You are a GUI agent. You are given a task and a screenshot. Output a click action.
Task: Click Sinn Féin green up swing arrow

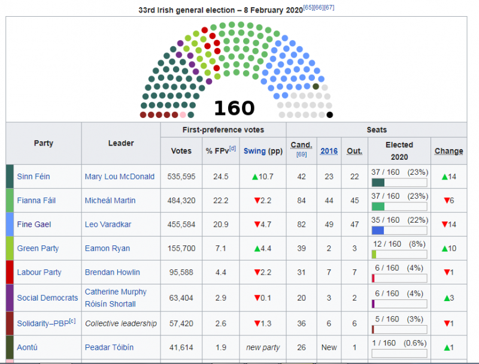point(255,177)
